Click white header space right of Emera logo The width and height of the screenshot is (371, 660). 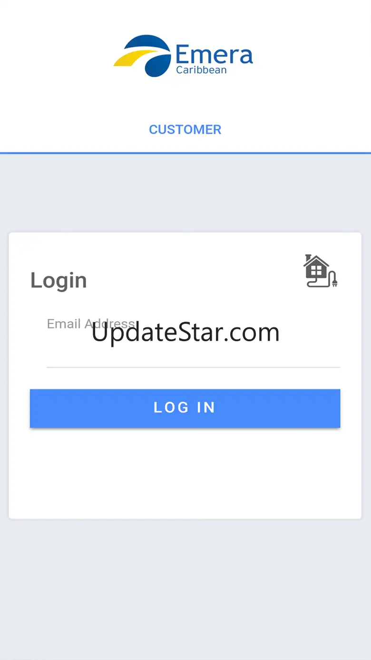click(312, 55)
